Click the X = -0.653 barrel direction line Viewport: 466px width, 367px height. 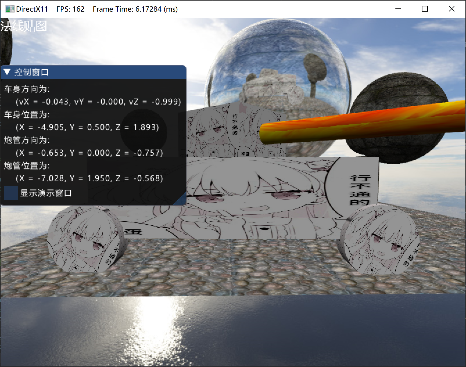(89, 153)
